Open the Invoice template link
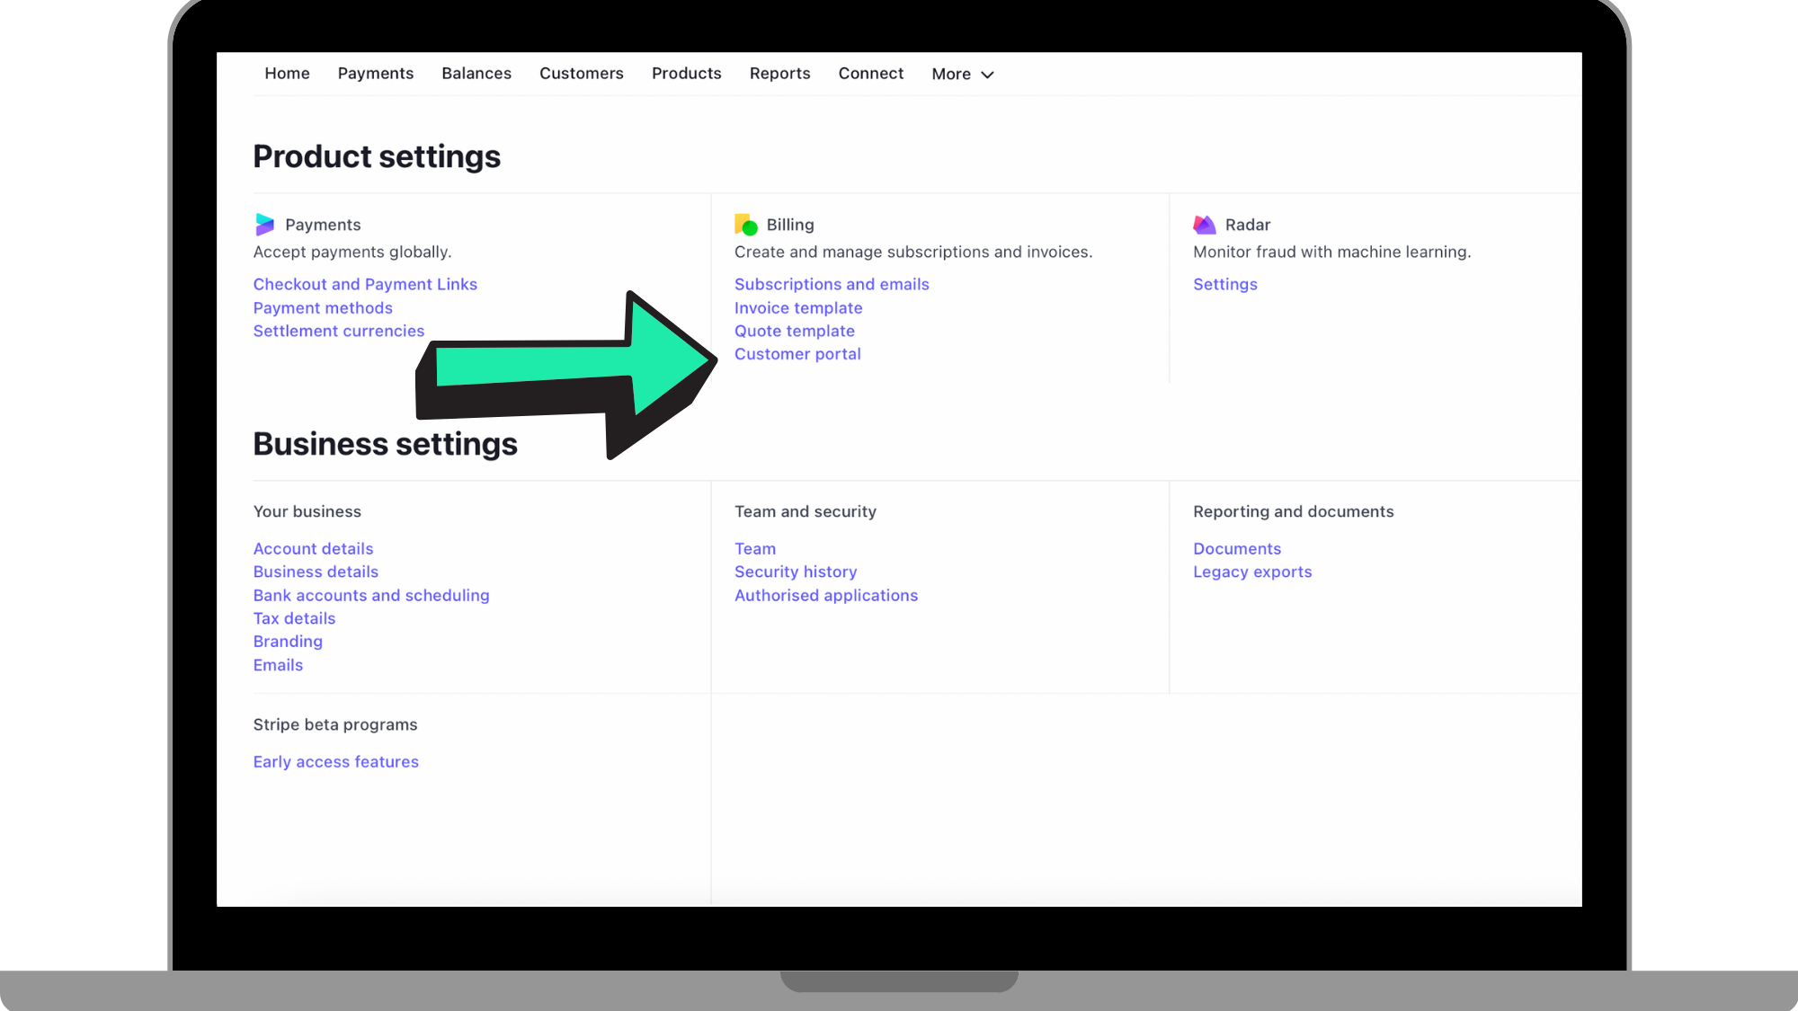Viewport: 1798px width, 1011px height. pyautogui.click(x=798, y=308)
